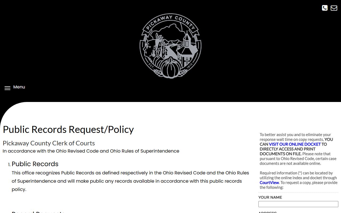Follow the VISIT OUR ONLINE DOCKET link
341x213 pixels.
pos(295,144)
